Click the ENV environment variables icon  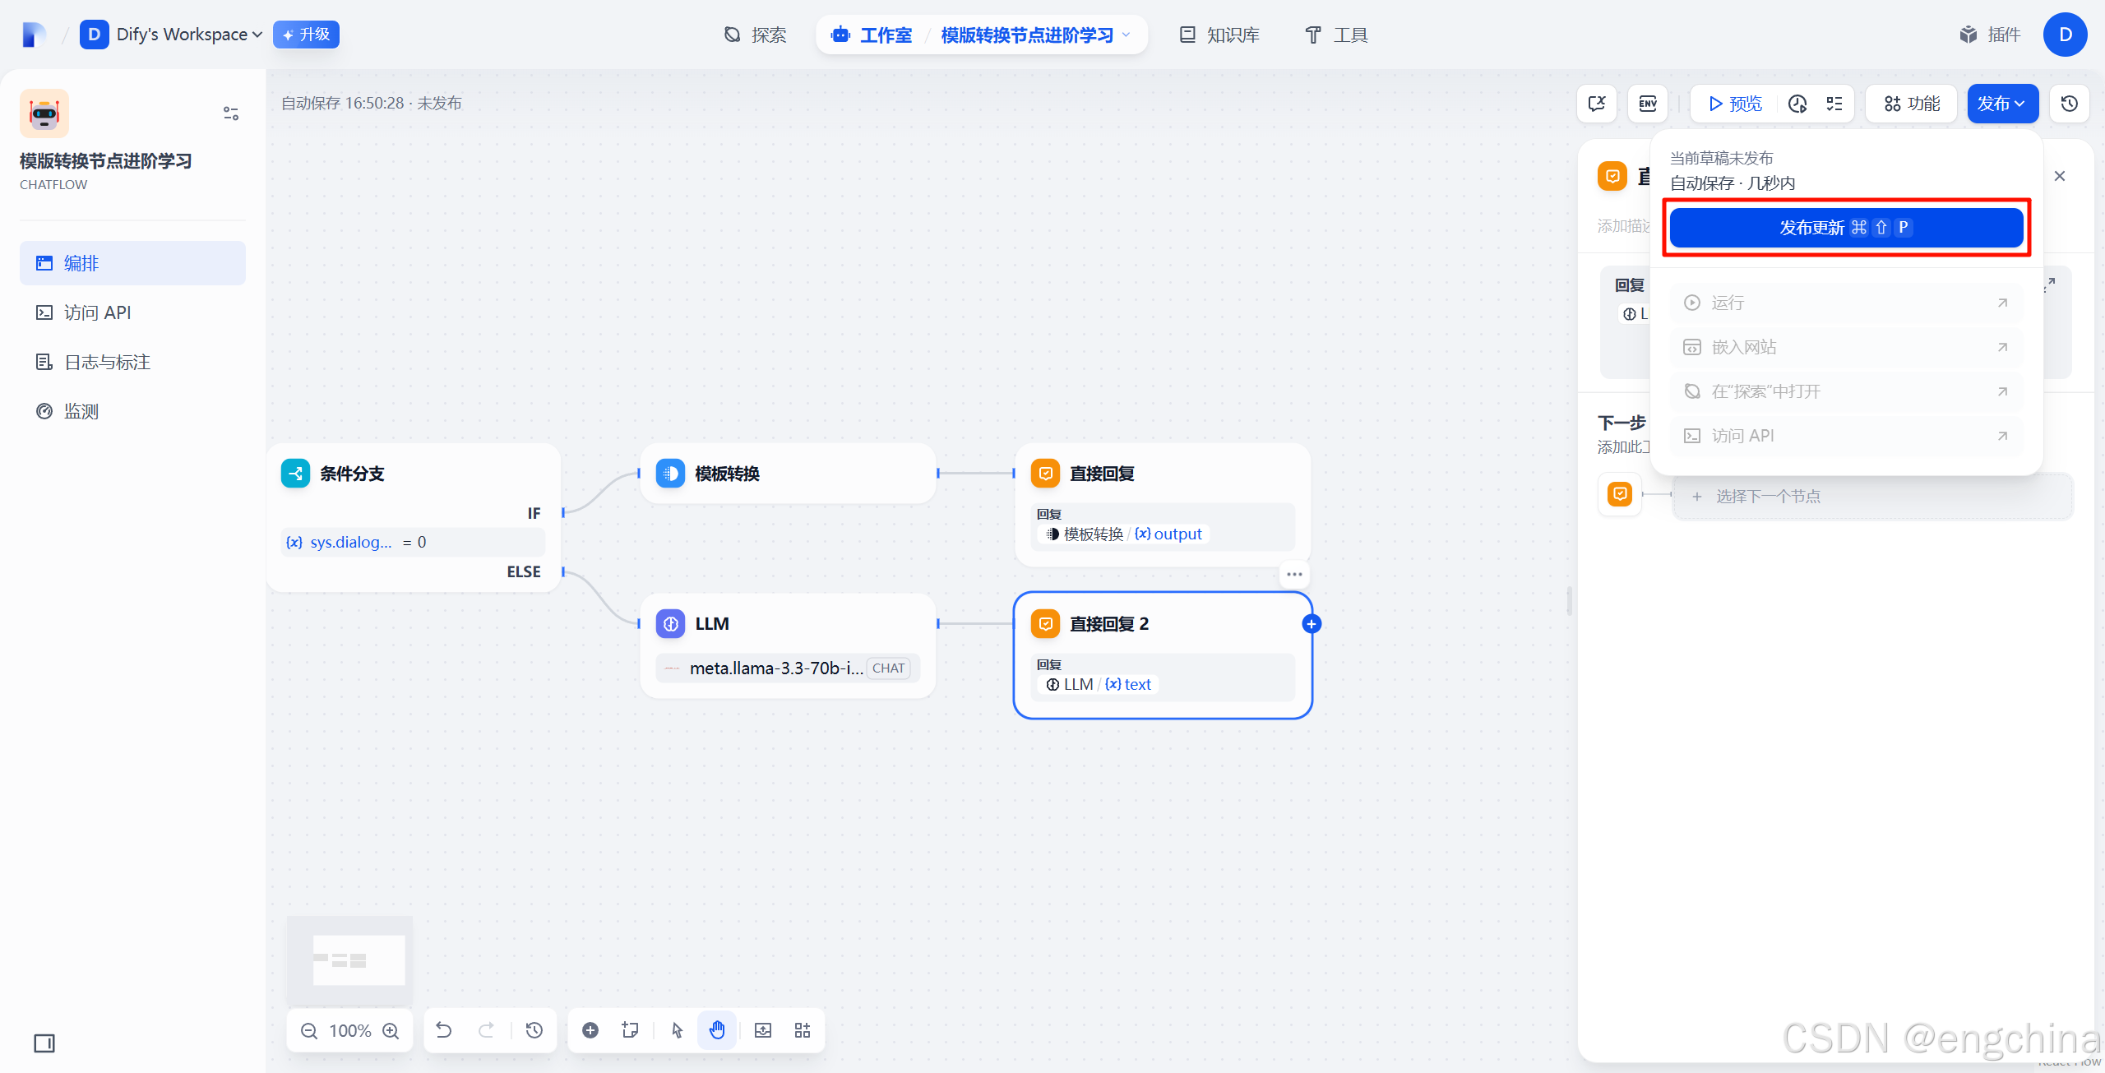tap(1648, 104)
